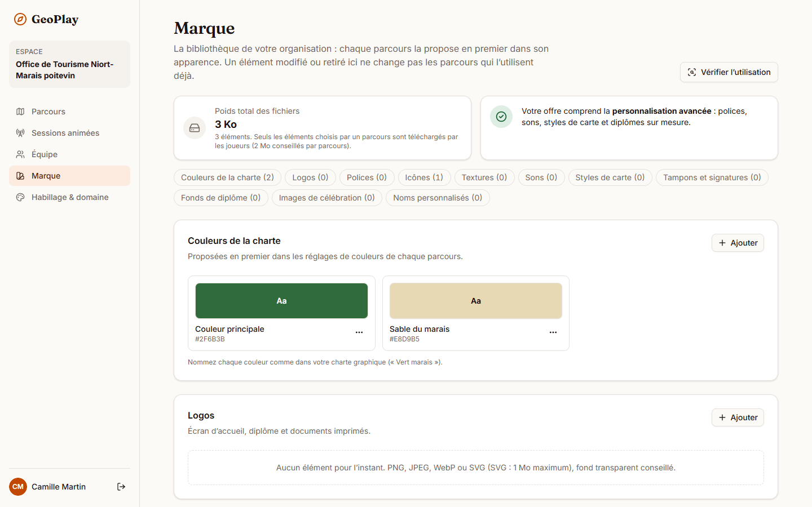Select Tampons et signatures (0) chip
The image size is (812, 507).
712,177
